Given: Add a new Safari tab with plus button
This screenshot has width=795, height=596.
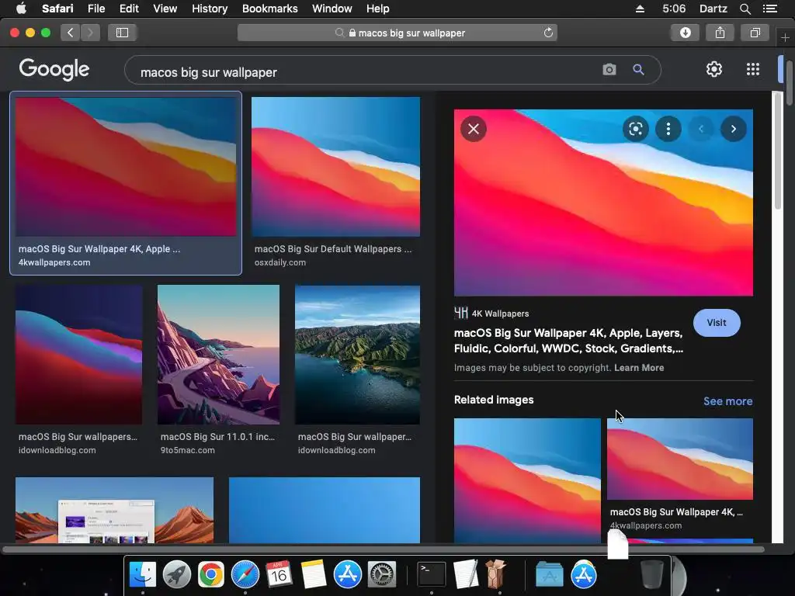Looking at the screenshot, I should [x=785, y=37].
